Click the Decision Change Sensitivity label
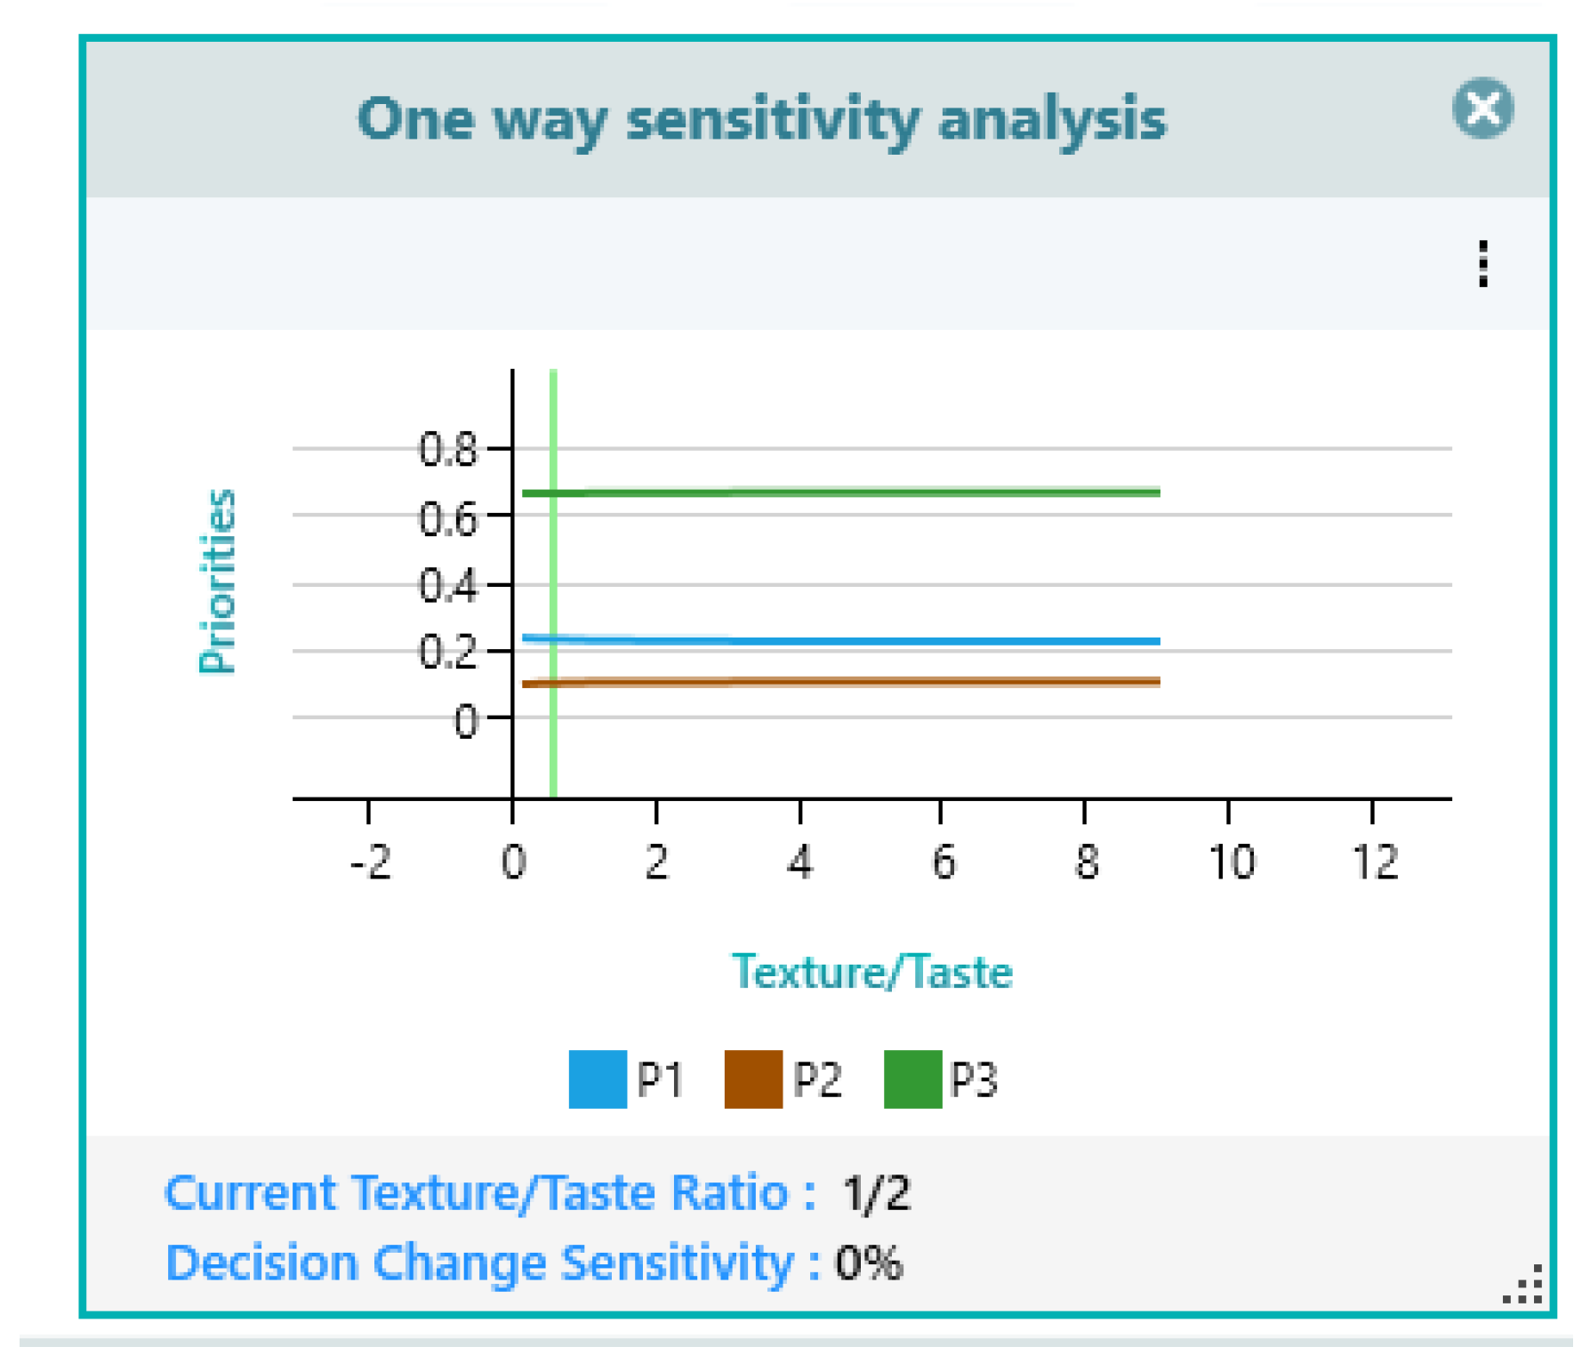This screenshot has height=1371, width=1590. pyautogui.click(x=492, y=1263)
